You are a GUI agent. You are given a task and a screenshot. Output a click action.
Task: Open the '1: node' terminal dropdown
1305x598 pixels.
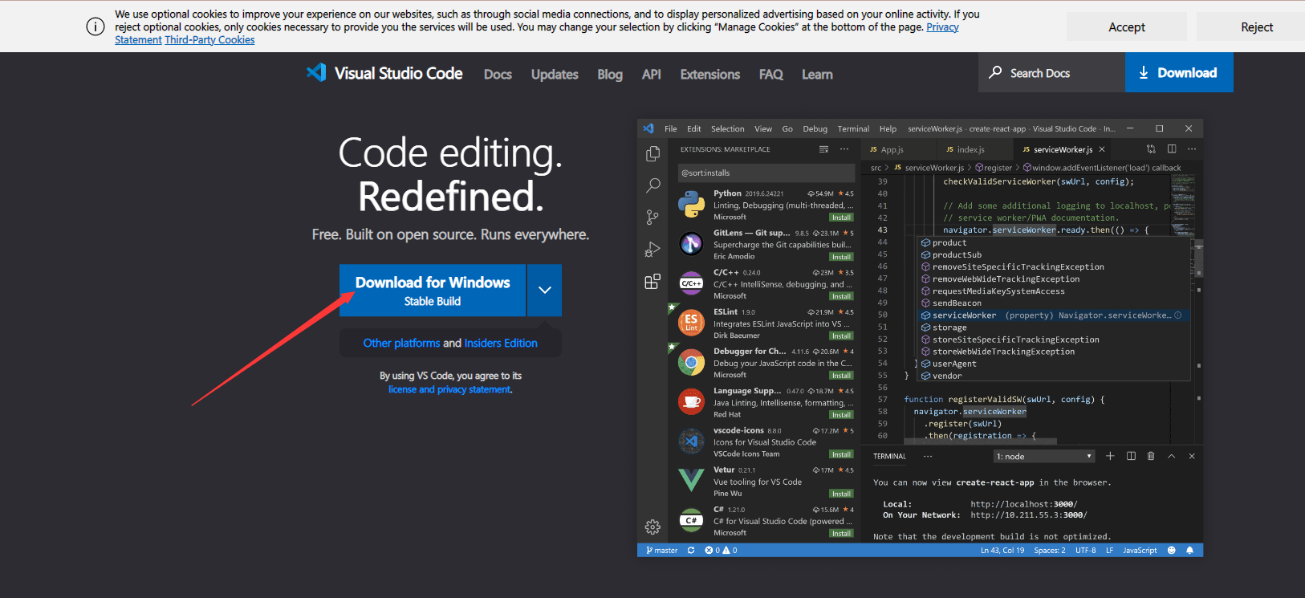[1044, 456]
